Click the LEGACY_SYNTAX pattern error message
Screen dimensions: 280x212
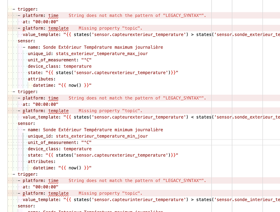click(137, 15)
